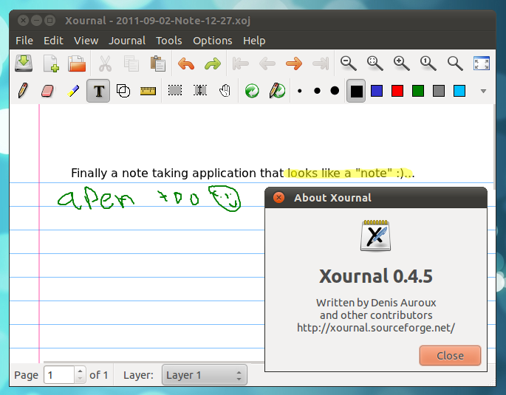This screenshot has height=395, width=506.
Task: Click the Save journal icon
Action: click(x=24, y=63)
